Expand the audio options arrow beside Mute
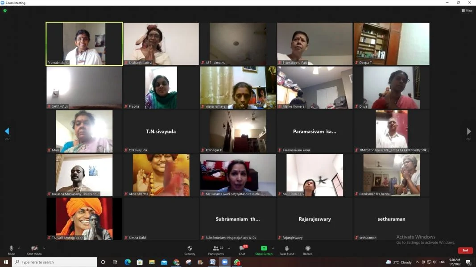476x267 pixels. 20,248
